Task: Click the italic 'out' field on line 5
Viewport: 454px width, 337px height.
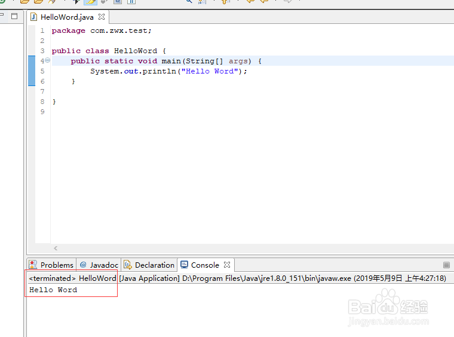Action: [131, 71]
